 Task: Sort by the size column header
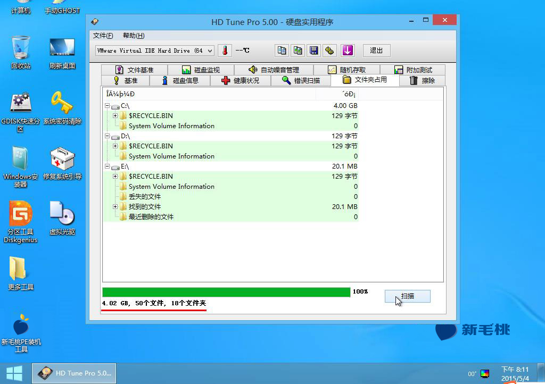337,94
